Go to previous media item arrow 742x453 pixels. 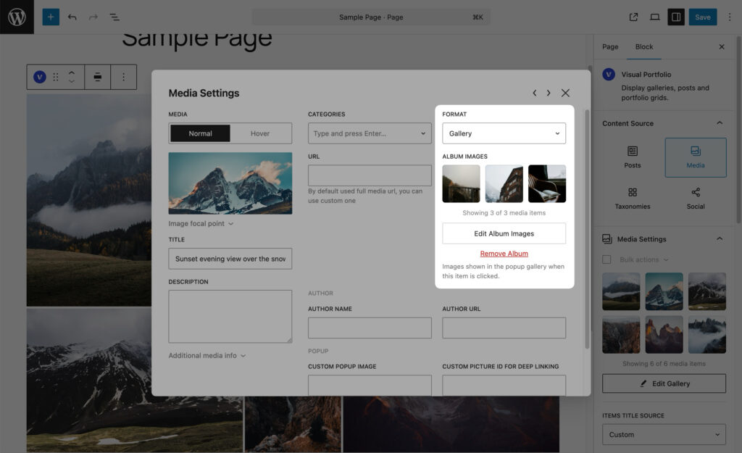[534, 93]
